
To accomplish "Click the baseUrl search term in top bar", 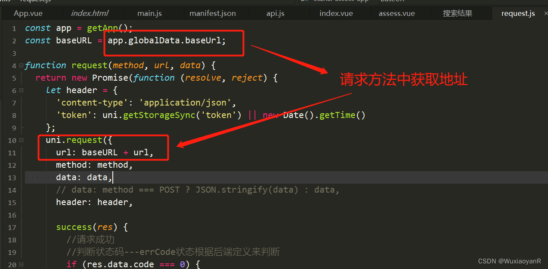I will [x=392, y=1].
